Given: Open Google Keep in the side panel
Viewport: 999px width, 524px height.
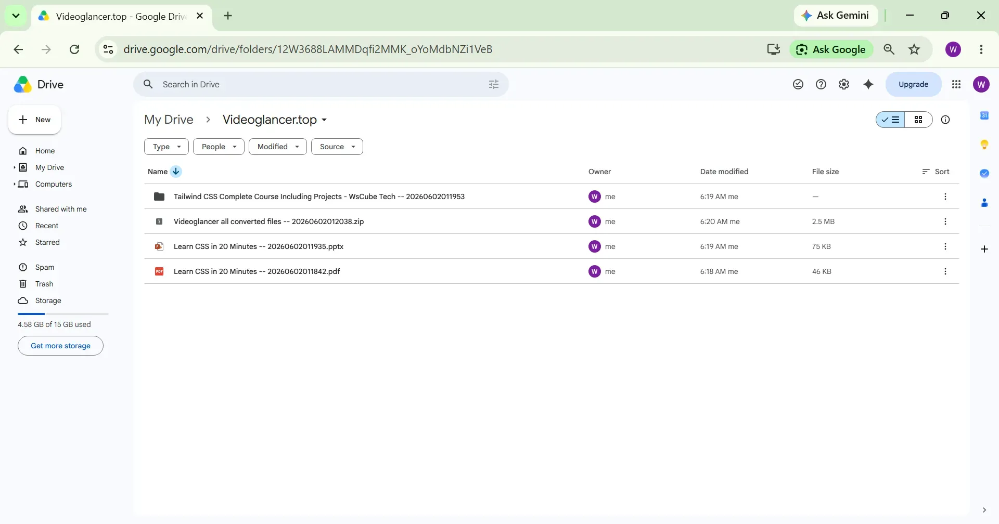Looking at the screenshot, I should click(984, 145).
